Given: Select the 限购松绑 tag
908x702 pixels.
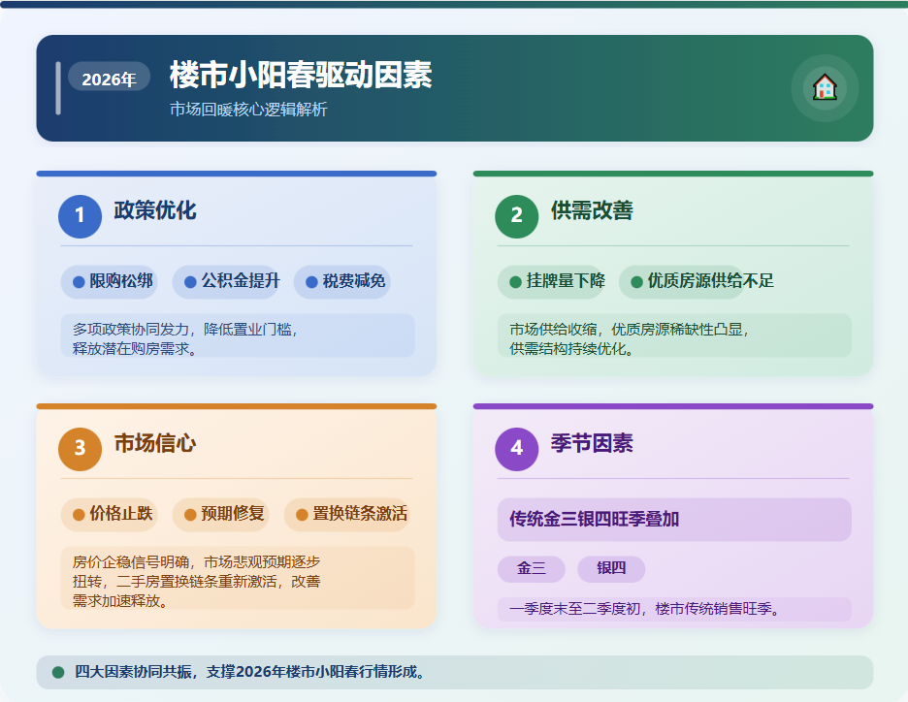Looking at the screenshot, I should (x=110, y=282).
